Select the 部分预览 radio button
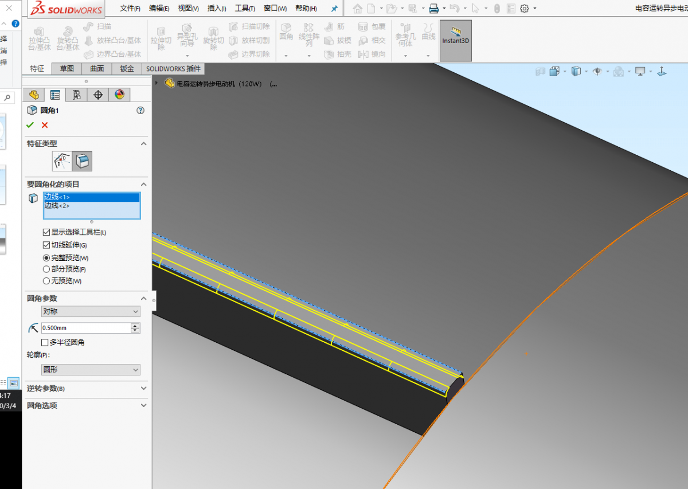The height and width of the screenshot is (489, 688). point(46,269)
